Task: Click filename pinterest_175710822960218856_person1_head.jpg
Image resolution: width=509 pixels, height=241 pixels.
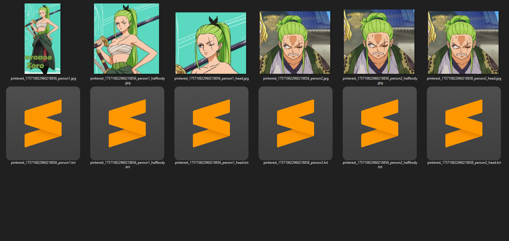Action: pyautogui.click(x=211, y=78)
